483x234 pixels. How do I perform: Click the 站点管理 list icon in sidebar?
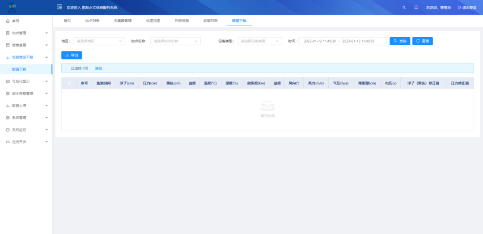(x=8, y=33)
